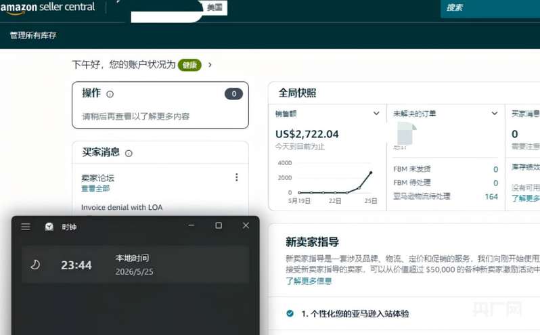Click FBM 待处理 count 0
The image size is (540, 335).
tap(495, 183)
